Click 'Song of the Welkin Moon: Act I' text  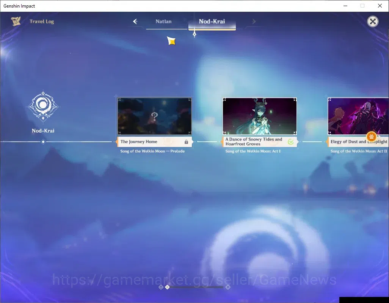point(253,151)
